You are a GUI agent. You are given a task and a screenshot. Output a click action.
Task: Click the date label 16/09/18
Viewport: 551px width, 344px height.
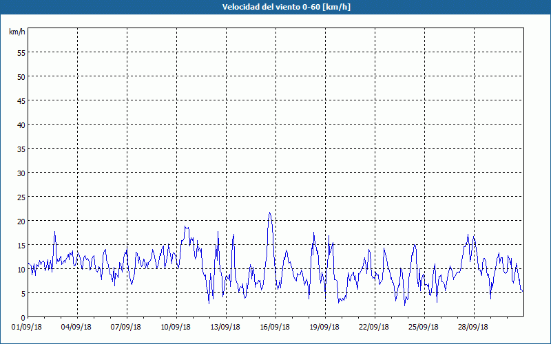point(275,327)
